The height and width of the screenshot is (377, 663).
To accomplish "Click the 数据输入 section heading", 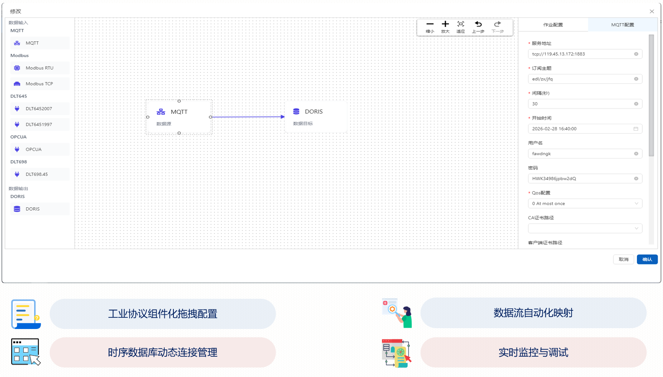I will 18,23.
